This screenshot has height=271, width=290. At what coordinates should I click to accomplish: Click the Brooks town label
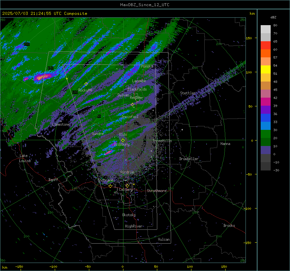(229, 226)
